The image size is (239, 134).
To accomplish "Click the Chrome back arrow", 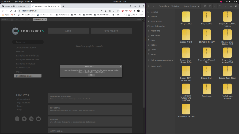I will (3, 11).
